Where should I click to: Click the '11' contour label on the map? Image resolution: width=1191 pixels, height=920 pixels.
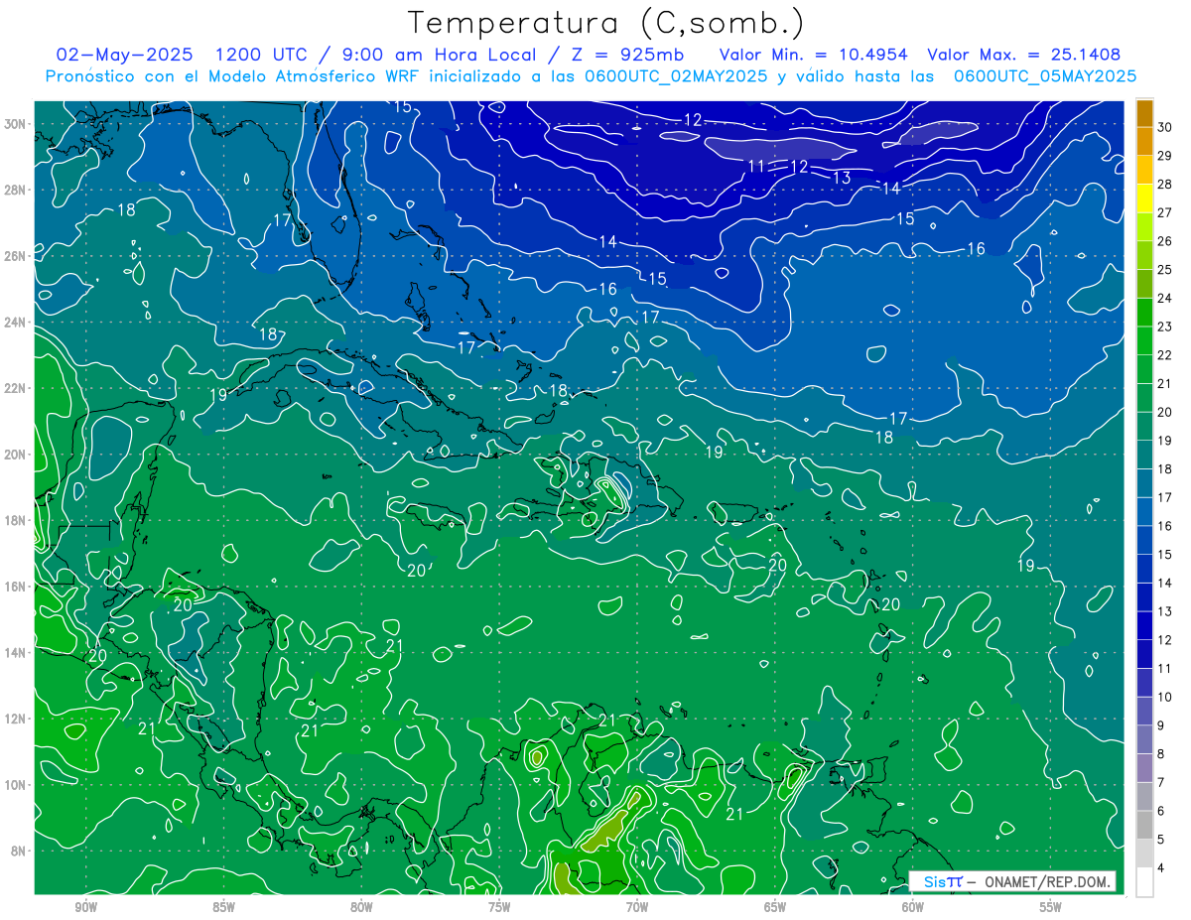[756, 167]
